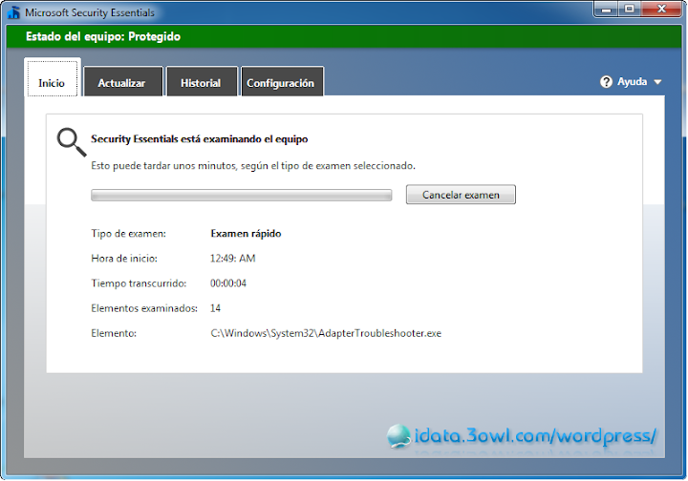The width and height of the screenshot is (688, 481).
Task: Click the start time '12:49: AM'
Action: (232, 259)
